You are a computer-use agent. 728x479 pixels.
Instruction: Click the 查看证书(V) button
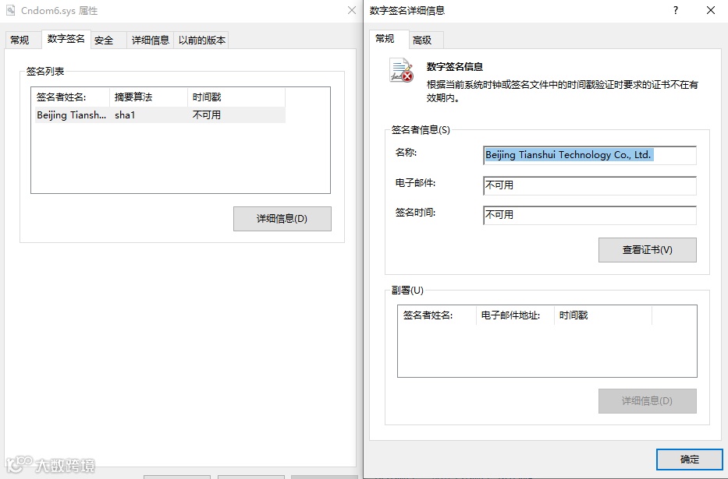click(647, 250)
